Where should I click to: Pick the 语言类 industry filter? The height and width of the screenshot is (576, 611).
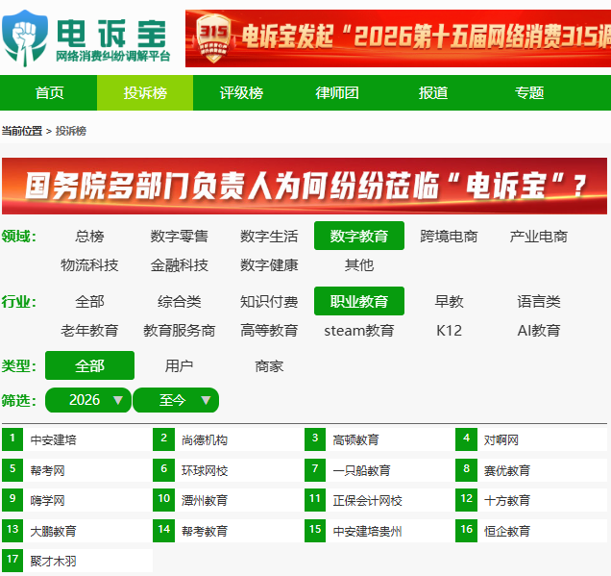(x=539, y=301)
